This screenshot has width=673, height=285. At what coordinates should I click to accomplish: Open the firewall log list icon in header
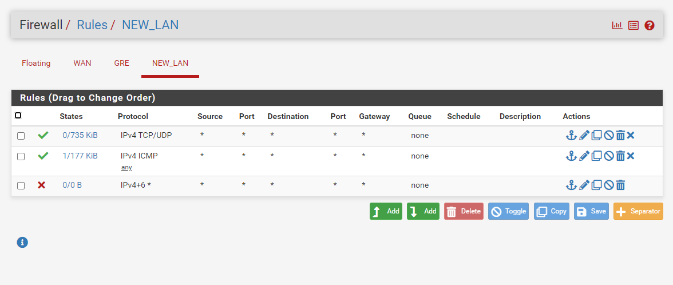(634, 25)
